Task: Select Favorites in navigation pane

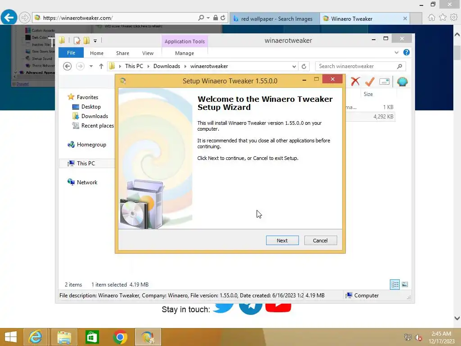Action: [x=87, y=97]
